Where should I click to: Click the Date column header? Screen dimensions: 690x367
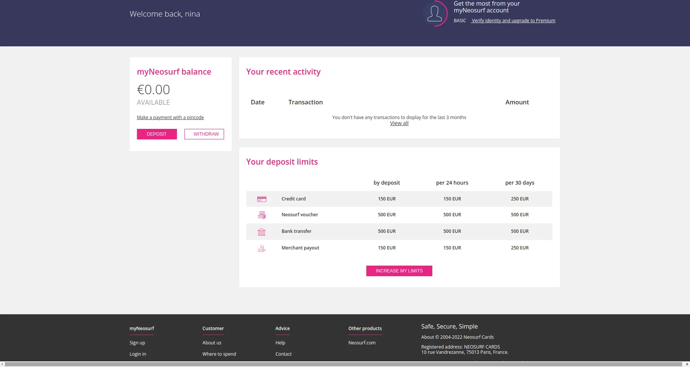(x=258, y=102)
